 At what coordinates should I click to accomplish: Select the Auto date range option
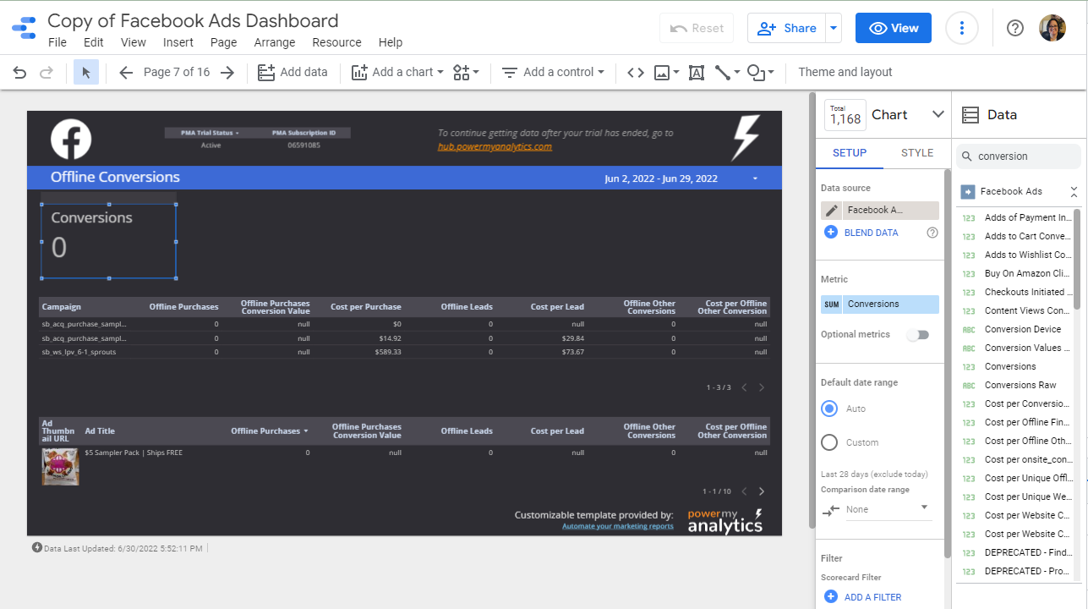tap(829, 409)
